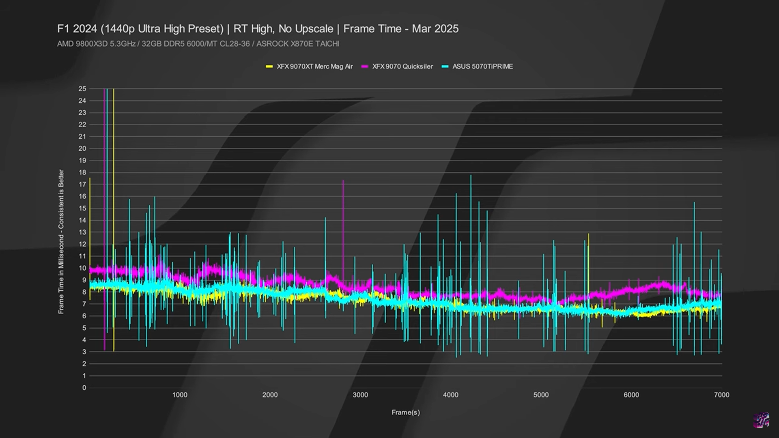Screen dimensions: 779x438
Task: Click y-axis label 20
Action: point(82,148)
